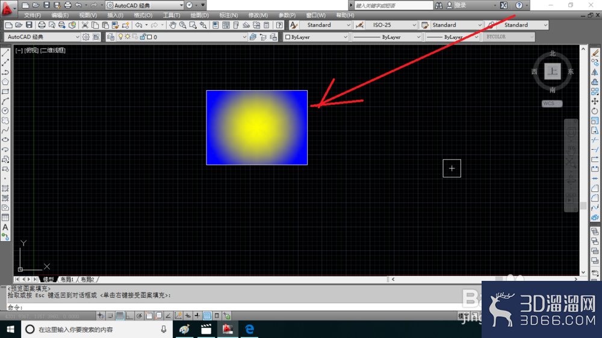Click the Plot printer icon
Viewport: 602px width, 338px height.
pyautogui.click(x=42, y=25)
